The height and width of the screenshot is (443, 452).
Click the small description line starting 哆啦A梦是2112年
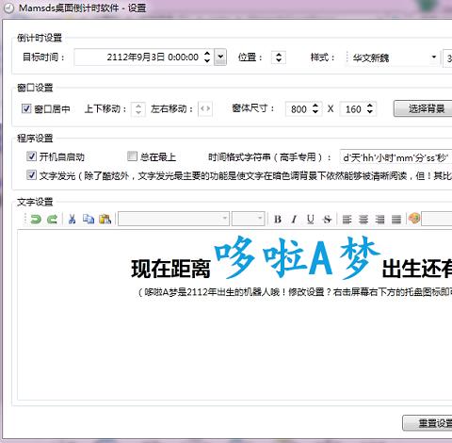pyautogui.click(x=295, y=292)
